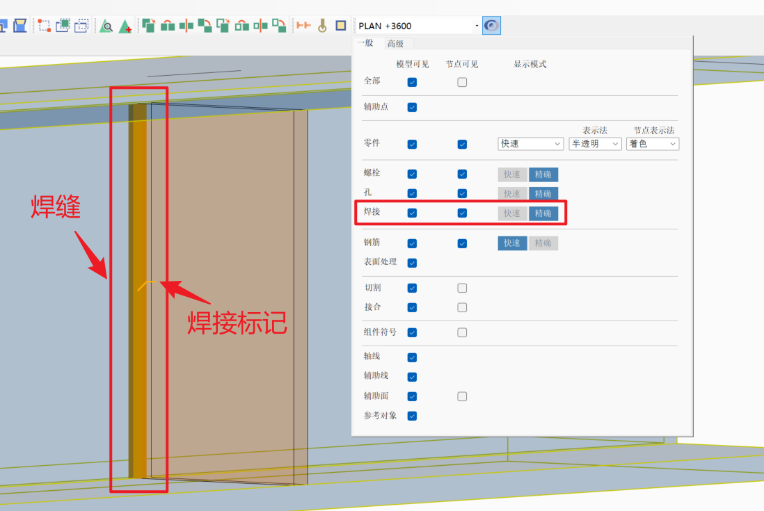Toggle 轴线 visibility checkbox
The width and height of the screenshot is (764, 511).
click(x=412, y=357)
